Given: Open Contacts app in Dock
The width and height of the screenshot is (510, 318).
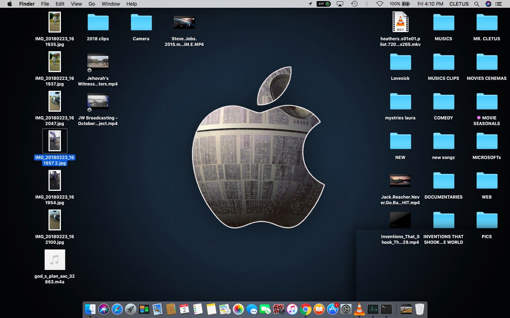Looking at the screenshot, I should point(171,310).
